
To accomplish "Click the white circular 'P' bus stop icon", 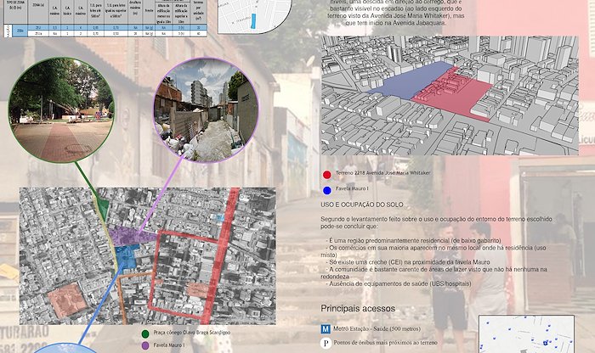I will (x=326, y=343).
